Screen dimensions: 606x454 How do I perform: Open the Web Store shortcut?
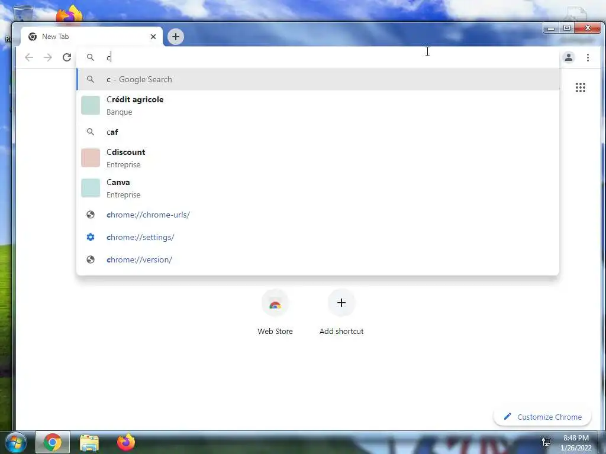coord(275,312)
